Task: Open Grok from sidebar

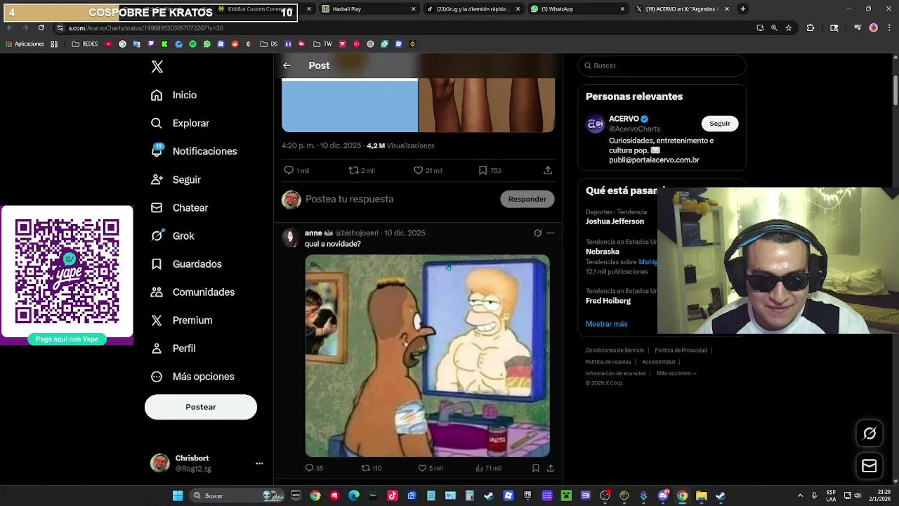Action: pyautogui.click(x=173, y=235)
